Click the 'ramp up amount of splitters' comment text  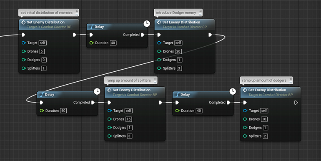point(128,80)
